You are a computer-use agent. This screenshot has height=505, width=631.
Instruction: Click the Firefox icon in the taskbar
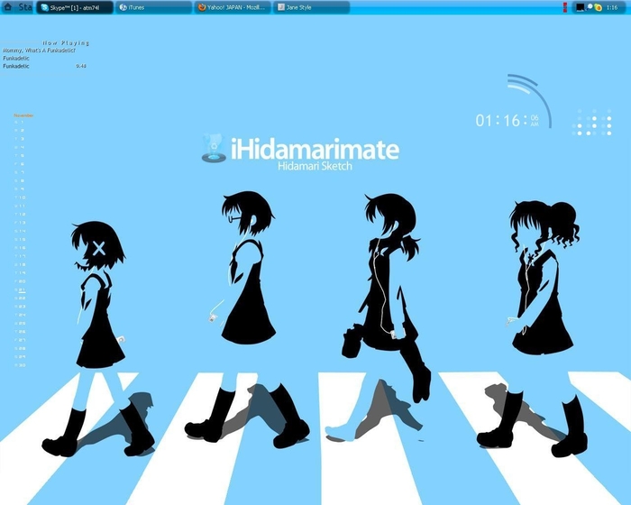pos(202,7)
